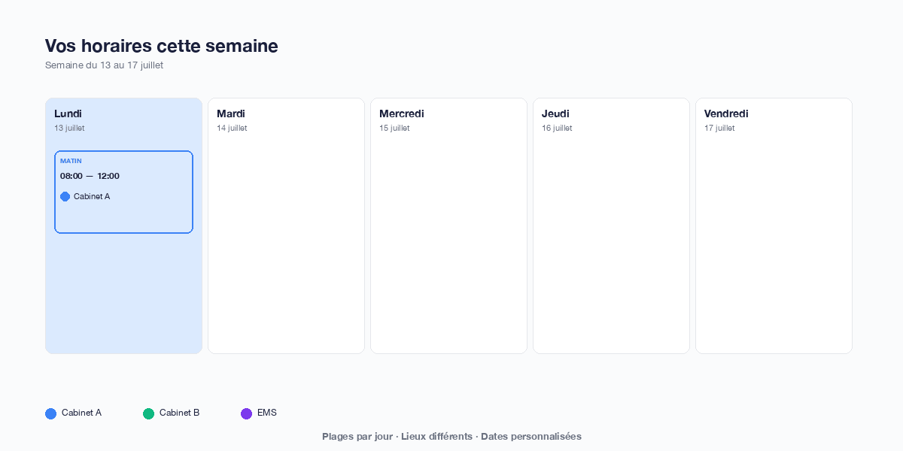Click the EMS legend label
The width and height of the screenshot is (903, 451).
[267, 413]
